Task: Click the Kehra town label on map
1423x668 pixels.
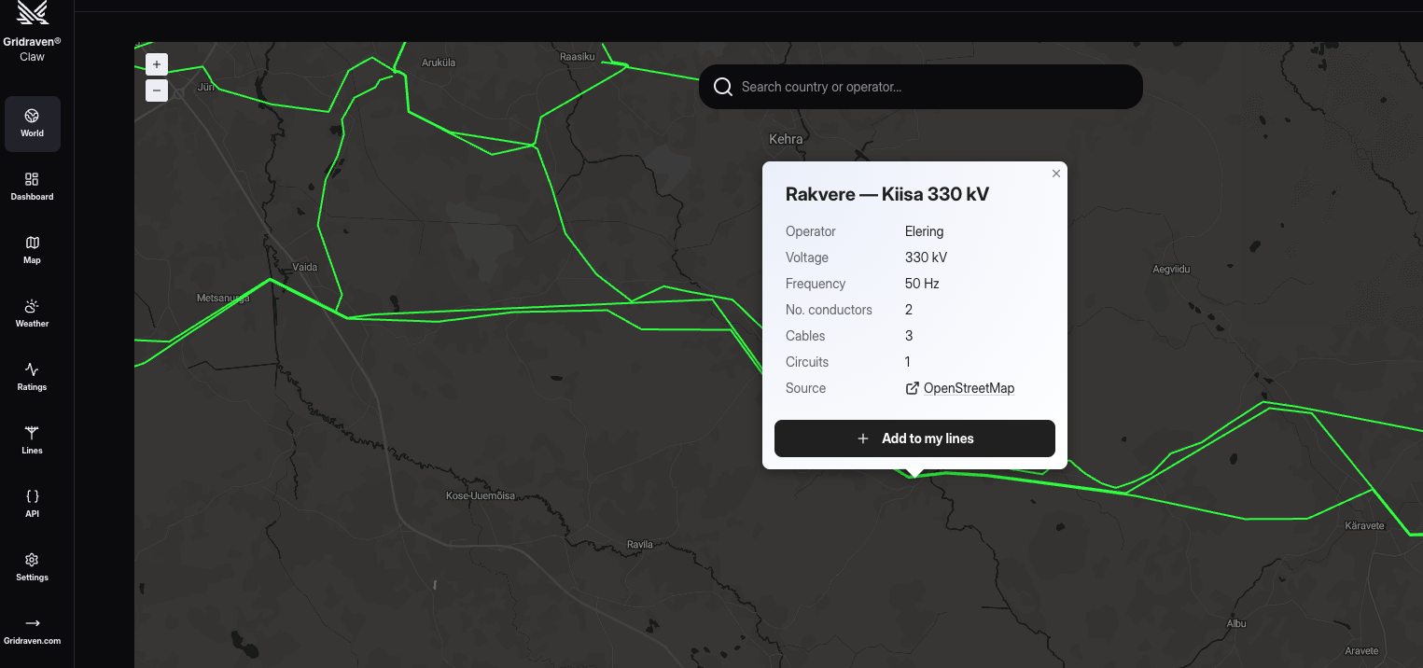Action: (x=786, y=139)
